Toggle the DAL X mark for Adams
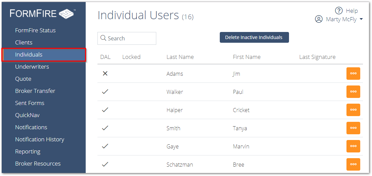Image resolution: width=372 pixels, height=176 pixels. [x=105, y=74]
